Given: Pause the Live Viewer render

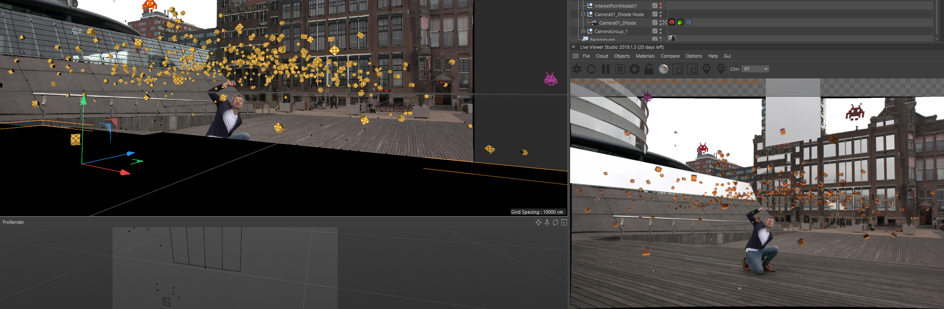Looking at the screenshot, I should click(606, 69).
